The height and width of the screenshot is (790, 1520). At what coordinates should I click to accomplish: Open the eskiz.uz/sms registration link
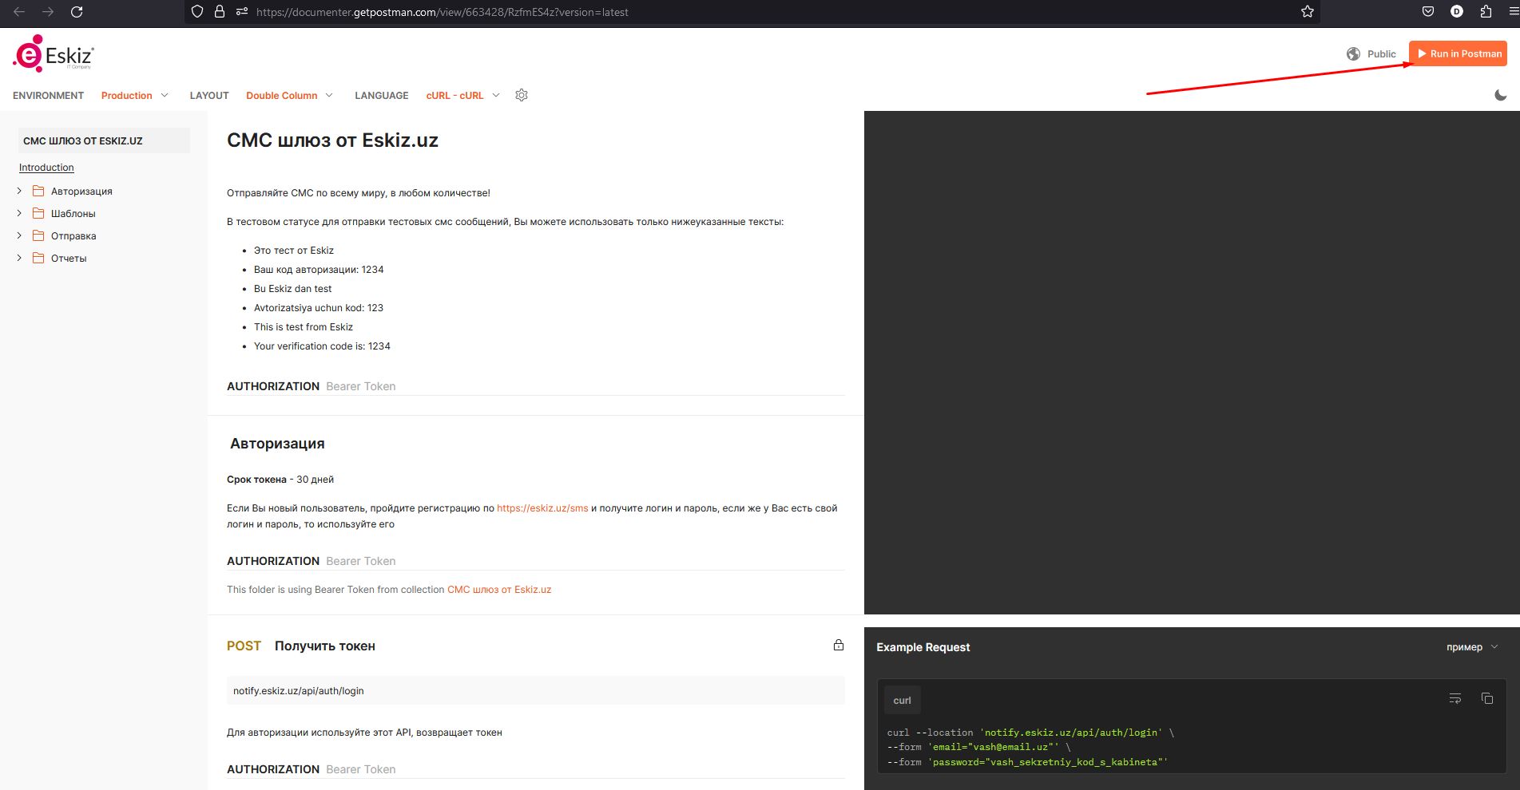pyautogui.click(x=542, y=508)
